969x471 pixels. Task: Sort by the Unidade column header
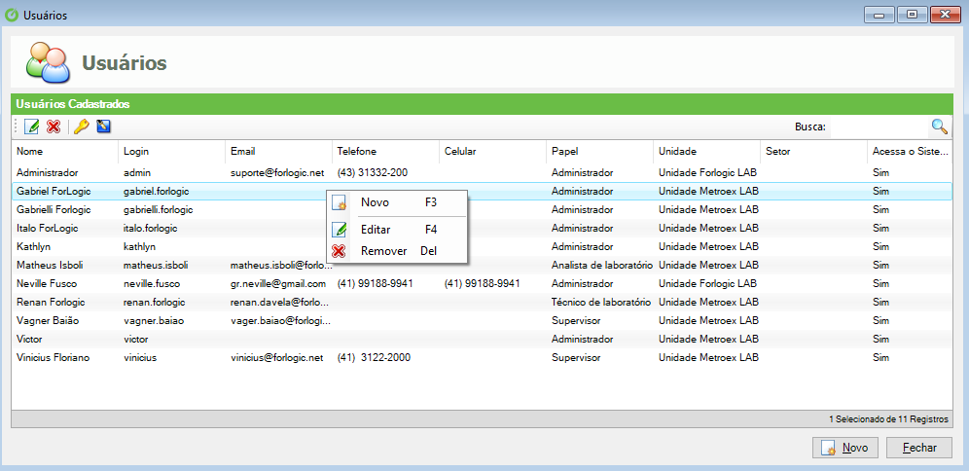[706, 151]
